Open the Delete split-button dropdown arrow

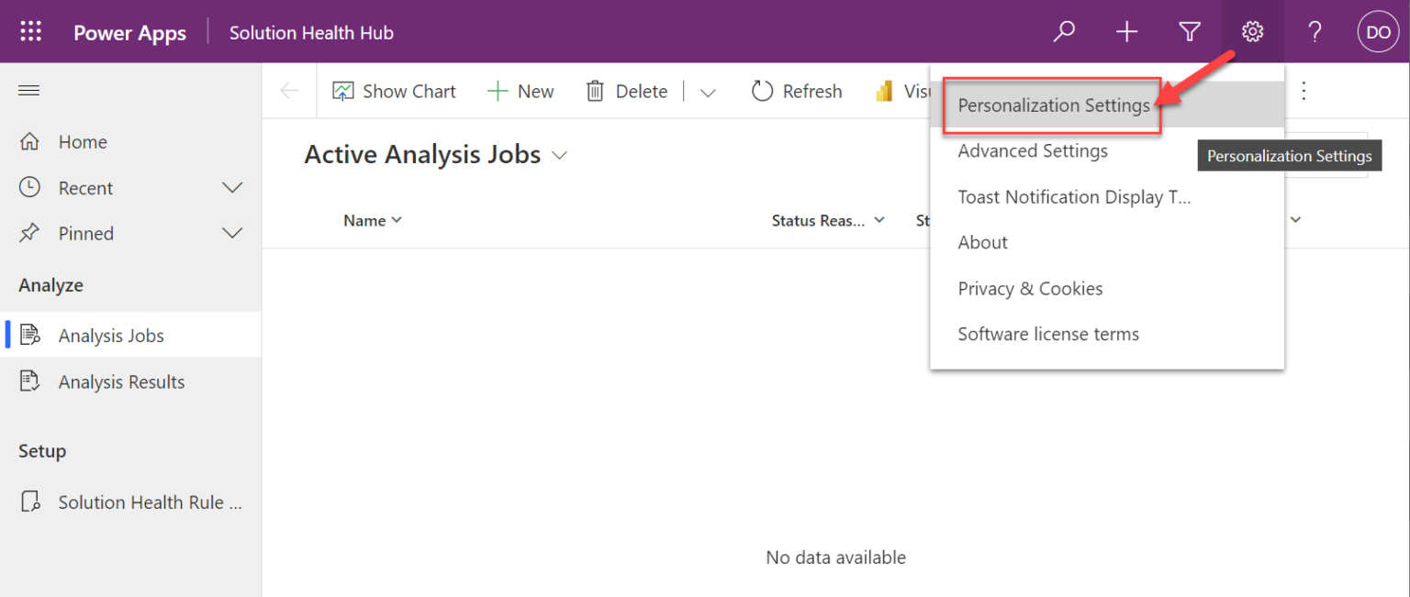click(x=708, y=92)
